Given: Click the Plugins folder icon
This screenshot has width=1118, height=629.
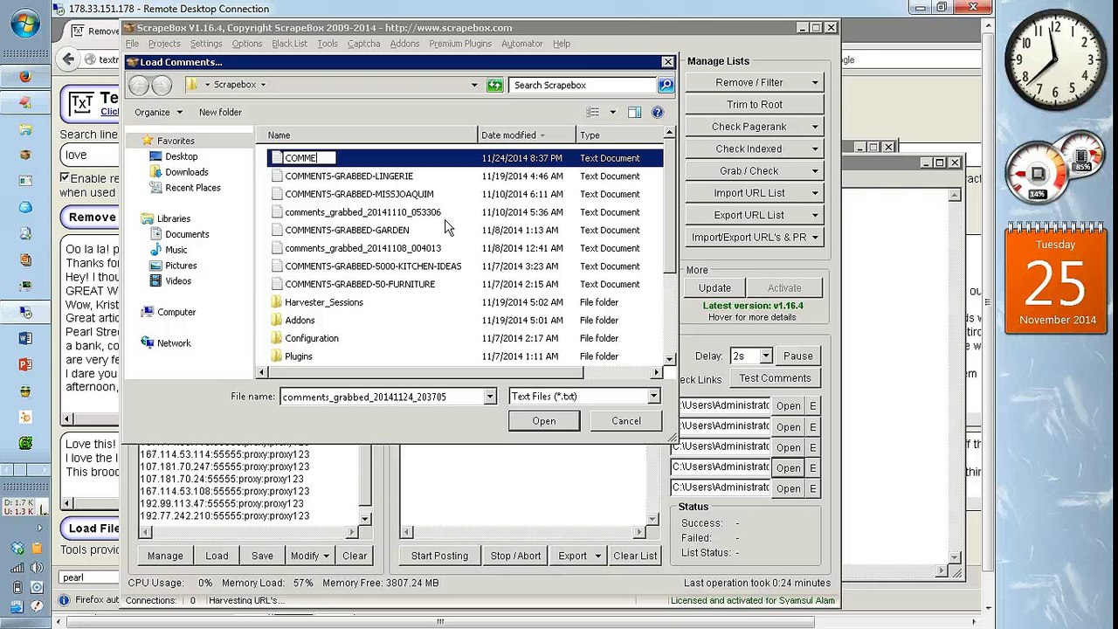Looking at the screenshot, I should coord(277,356).
